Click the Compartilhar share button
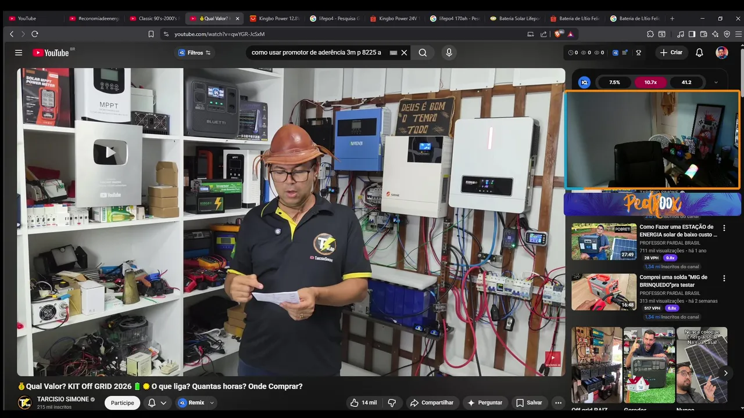Image resolution: width=744 pixels, height=418 pixels. (431, 403)
